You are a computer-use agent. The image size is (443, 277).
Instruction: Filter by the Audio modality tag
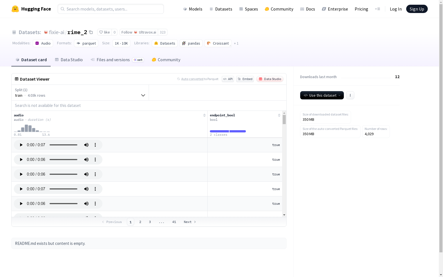click(43, 43)
